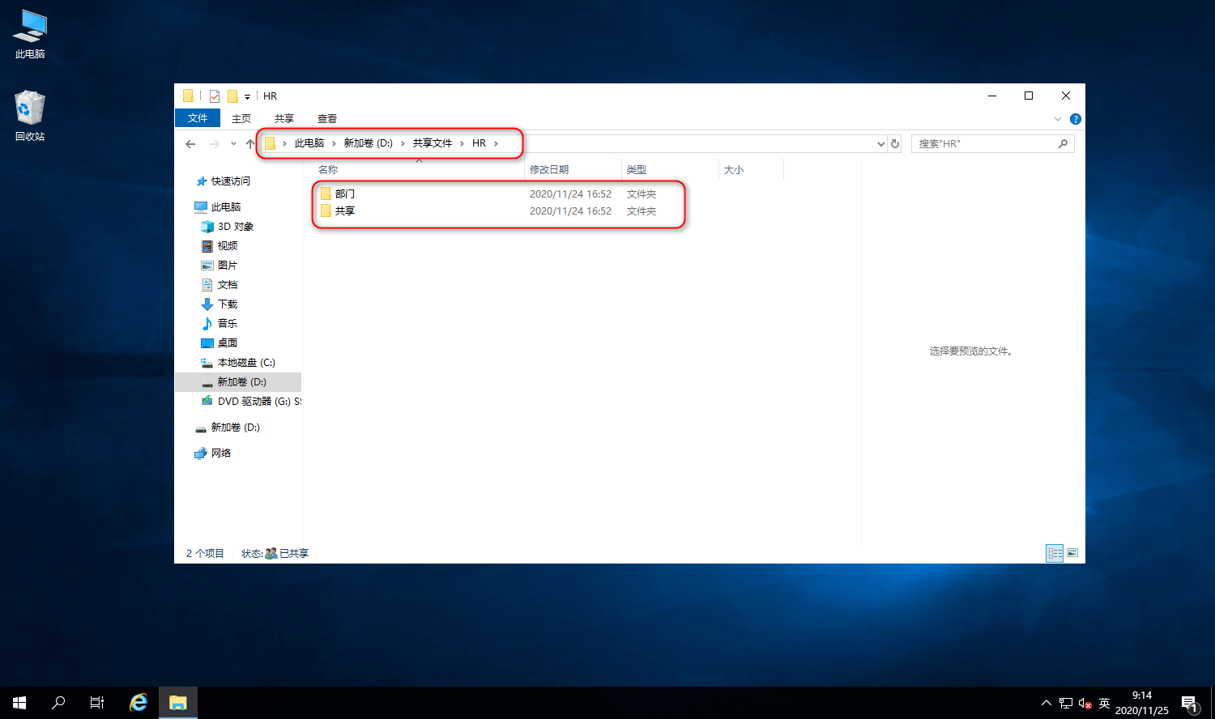Open 下载 in the navigation pane
The height and width of the screenshot is (719, 1215).
[228, 304]
